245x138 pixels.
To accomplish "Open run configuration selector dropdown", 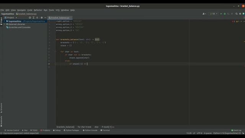I will (214, 14).
